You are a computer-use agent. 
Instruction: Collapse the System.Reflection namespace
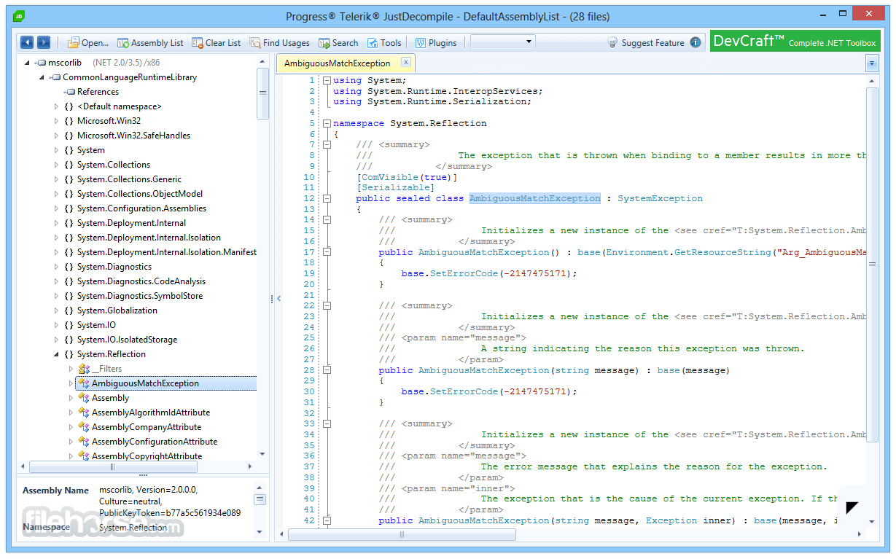pyautogui.click(x=57, y=354)
